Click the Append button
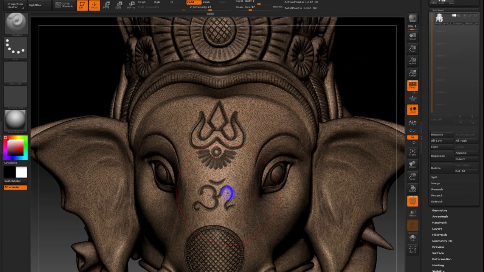This screenshot has height=272, width=484. pos(466,153)
